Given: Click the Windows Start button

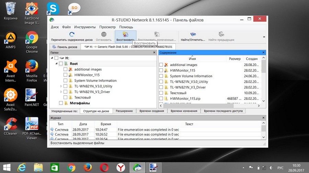Looking at the screenshot, I should coord(7,168).
